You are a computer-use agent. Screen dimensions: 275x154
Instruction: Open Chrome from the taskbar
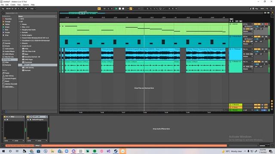(x=31, y=151)
